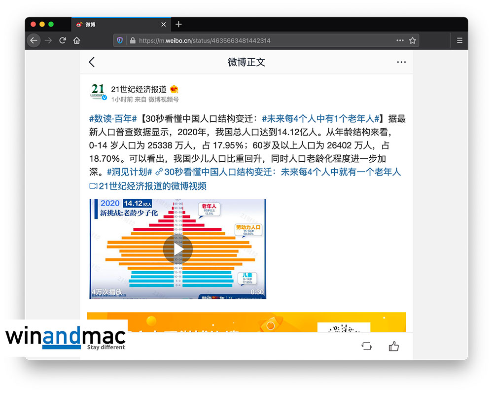This screenshot has height=393, width=493.
Task: Close the 微博 browser tab
Action: click(x=164, y=25)
